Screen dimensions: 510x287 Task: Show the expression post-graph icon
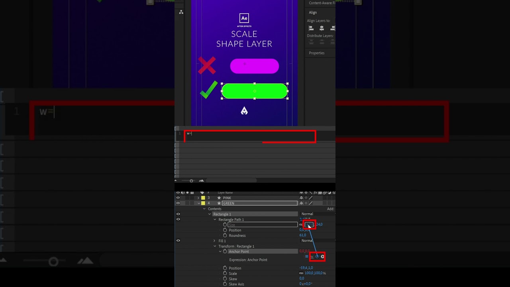tap(312, 256)
